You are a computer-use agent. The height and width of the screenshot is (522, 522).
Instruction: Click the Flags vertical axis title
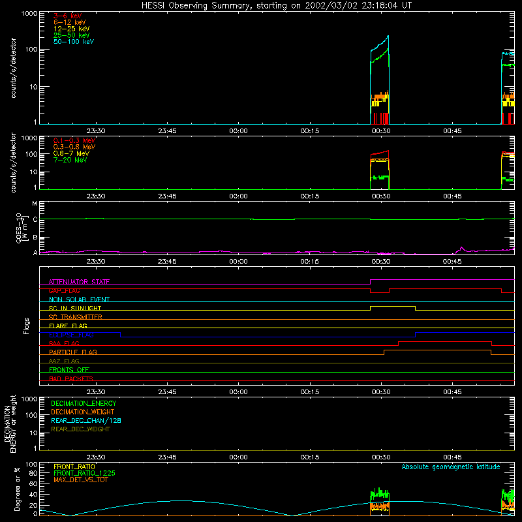26,326
